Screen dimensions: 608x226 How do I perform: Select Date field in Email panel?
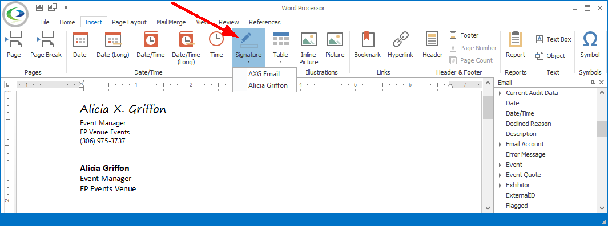pos(513,103)
